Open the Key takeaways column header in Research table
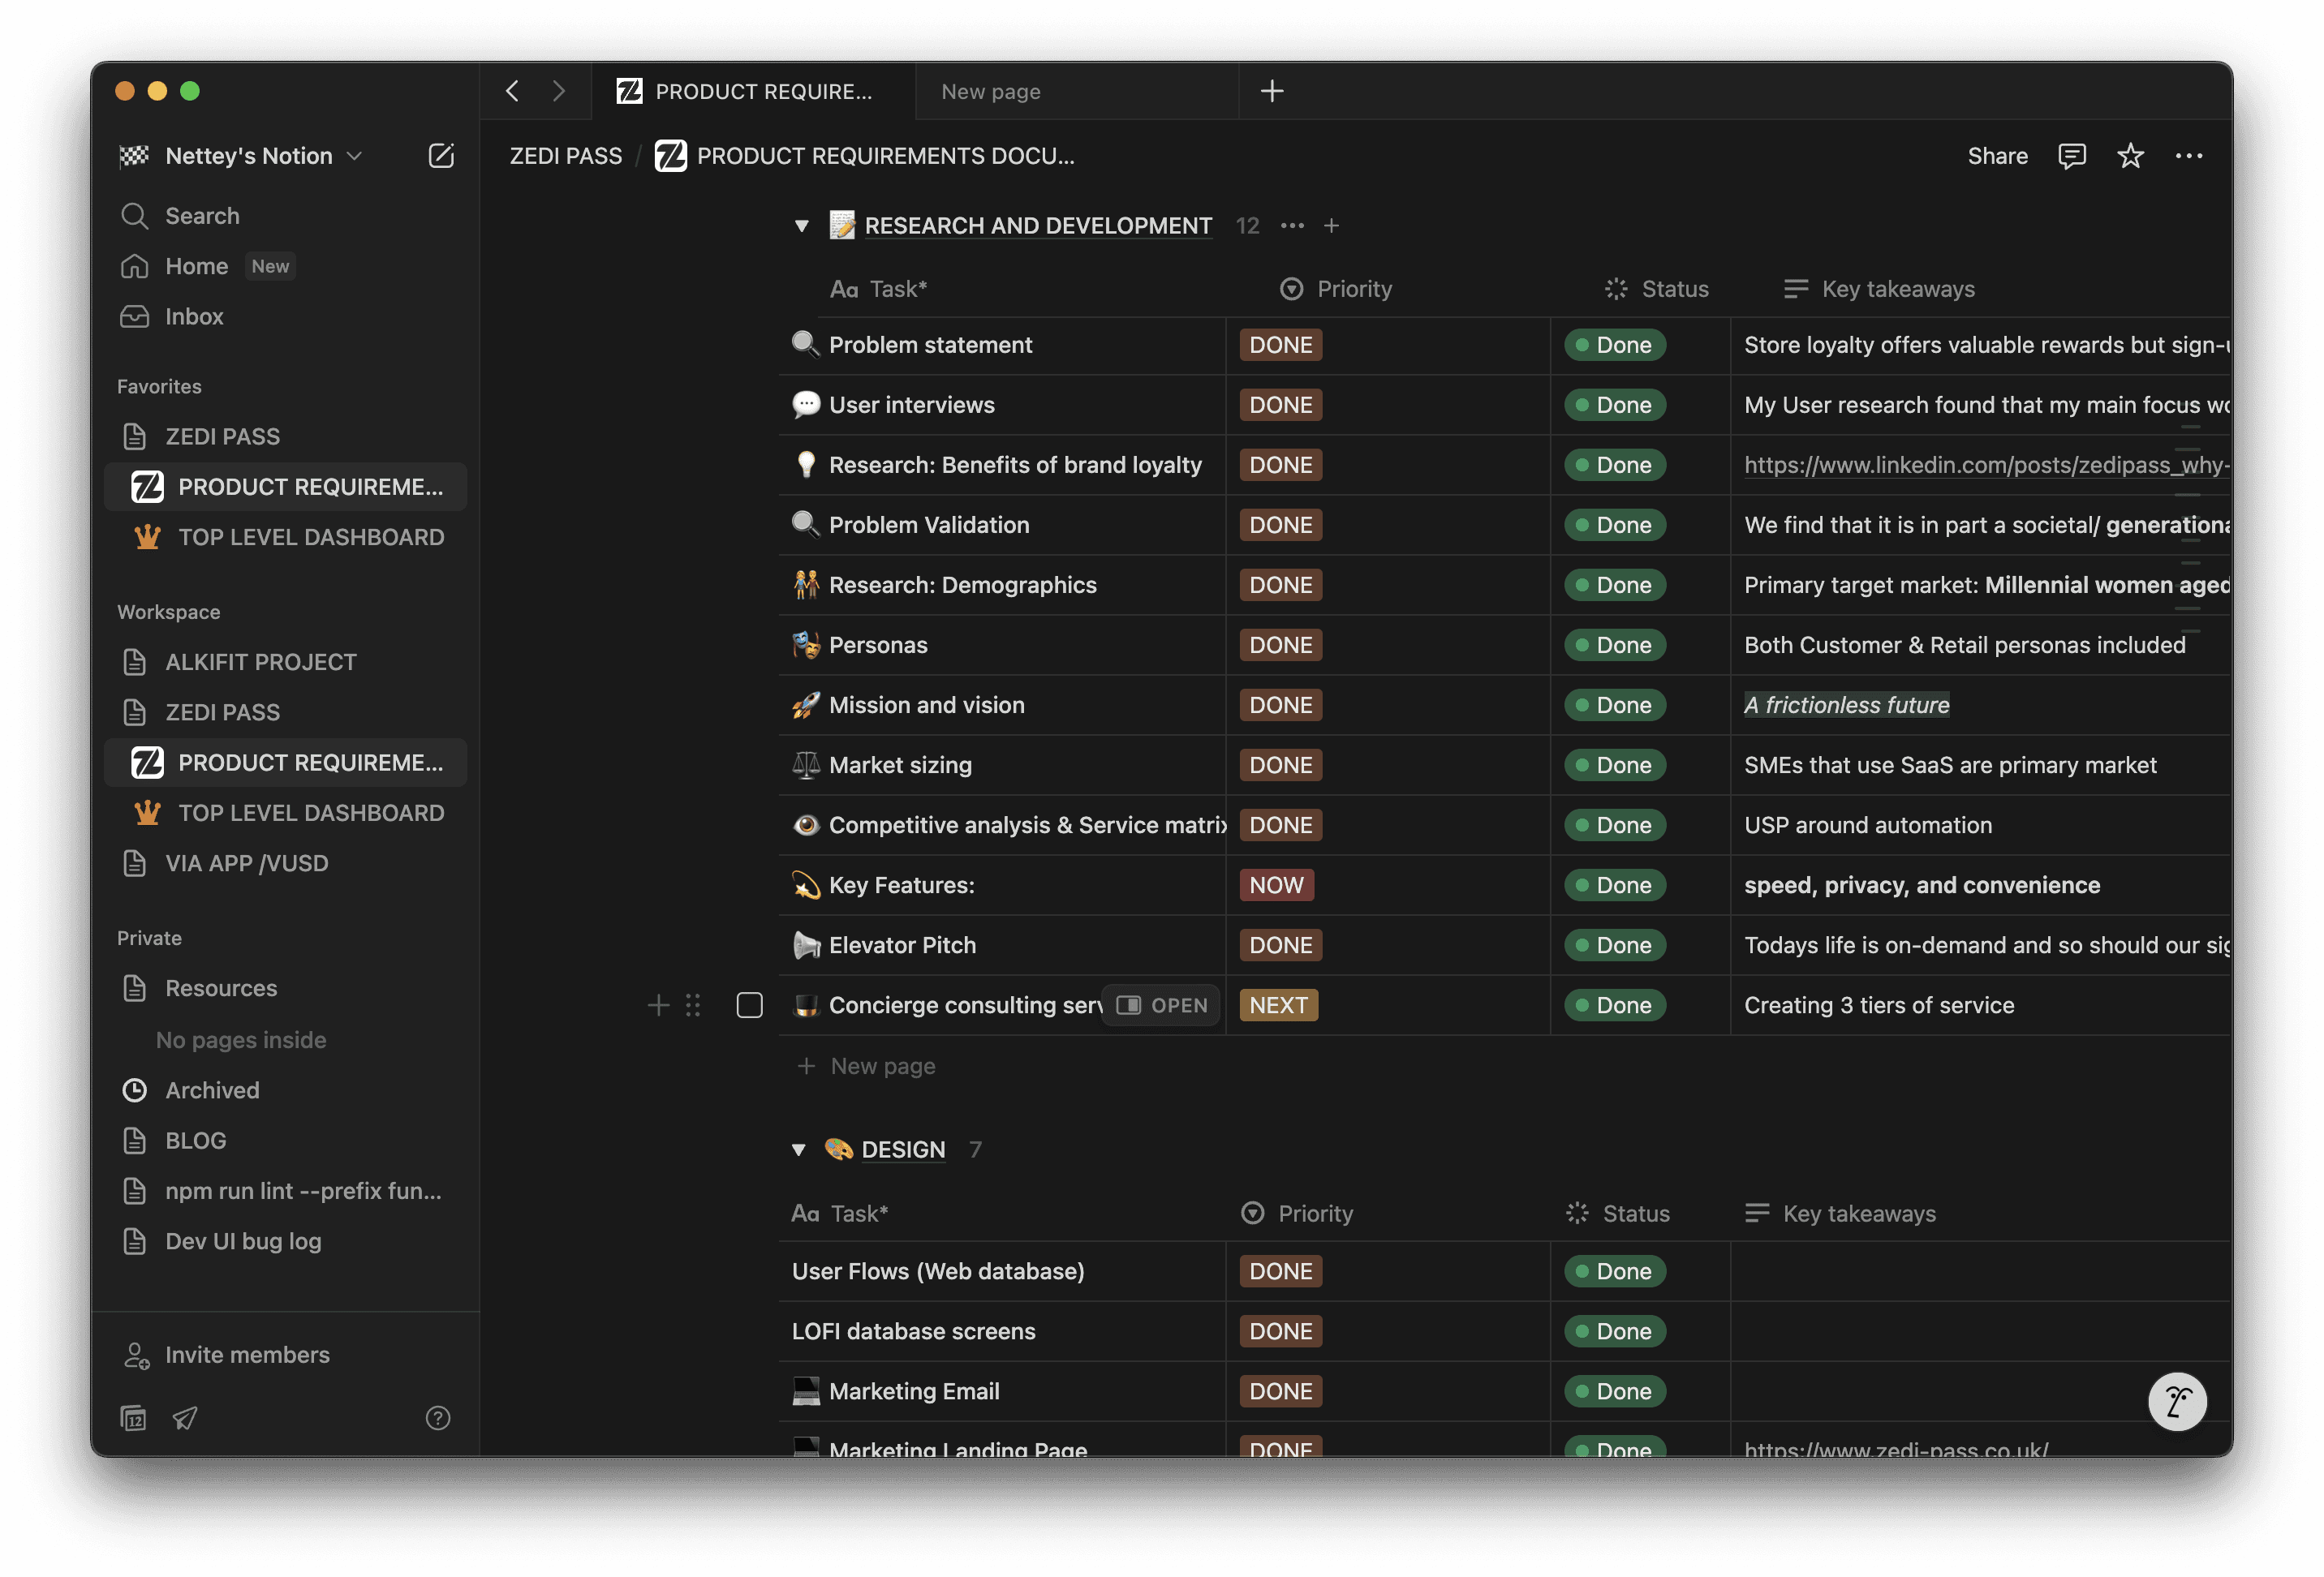2324x1577 pixels. (x=1880, y=289)
